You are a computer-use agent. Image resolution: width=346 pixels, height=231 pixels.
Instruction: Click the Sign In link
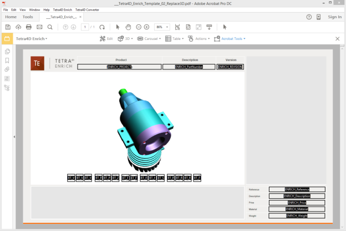(x=334, y=17)
